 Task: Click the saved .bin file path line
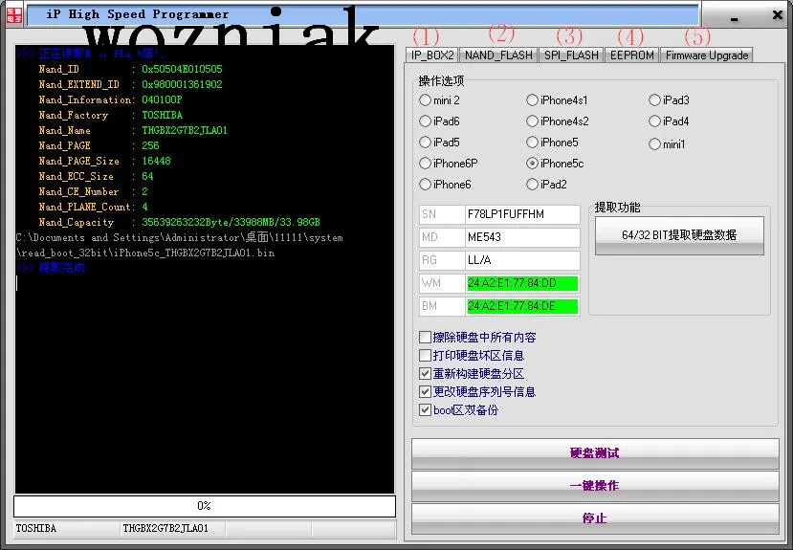coord(180,245)
